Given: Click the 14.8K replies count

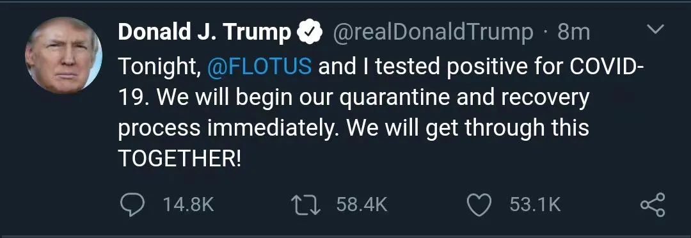Looking at the screenshot, I should tap(188, 205).
